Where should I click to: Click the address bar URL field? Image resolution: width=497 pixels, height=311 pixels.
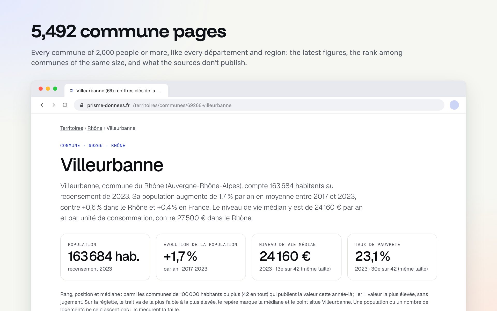pyautogui.click(x=259, y=105)
